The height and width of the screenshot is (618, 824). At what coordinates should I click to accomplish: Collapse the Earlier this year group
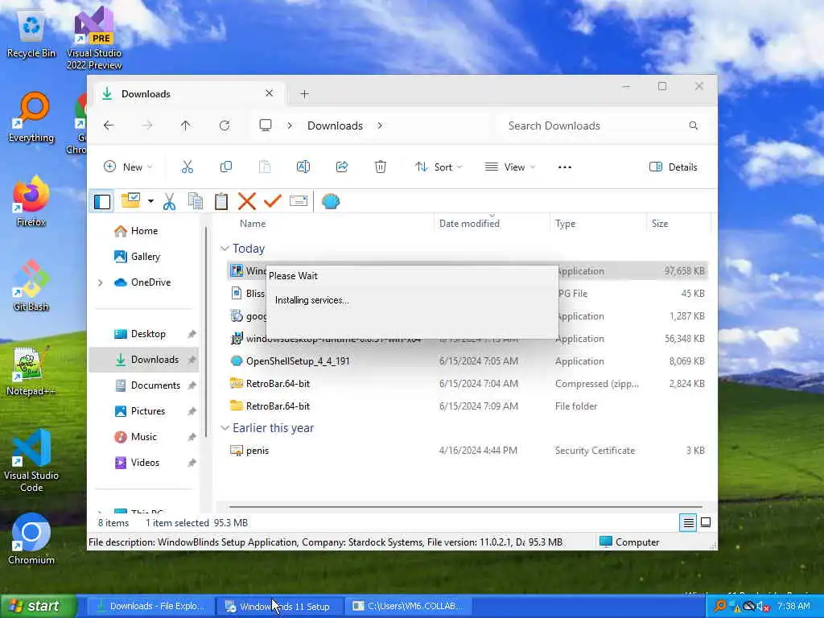coord(225,428)
